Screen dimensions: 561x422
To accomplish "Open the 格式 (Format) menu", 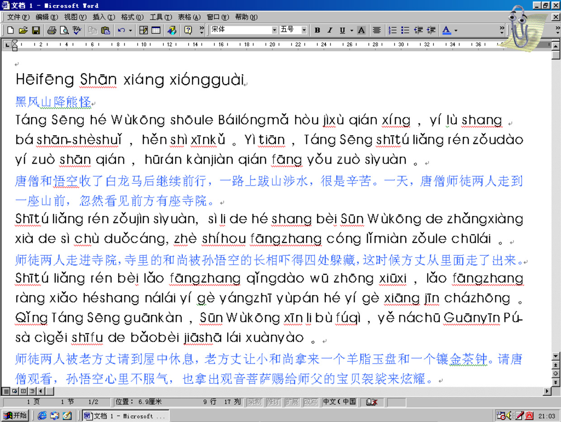I will pos(132,17).
